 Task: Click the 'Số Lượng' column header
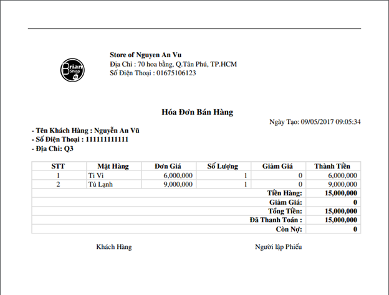coord(223,166)
